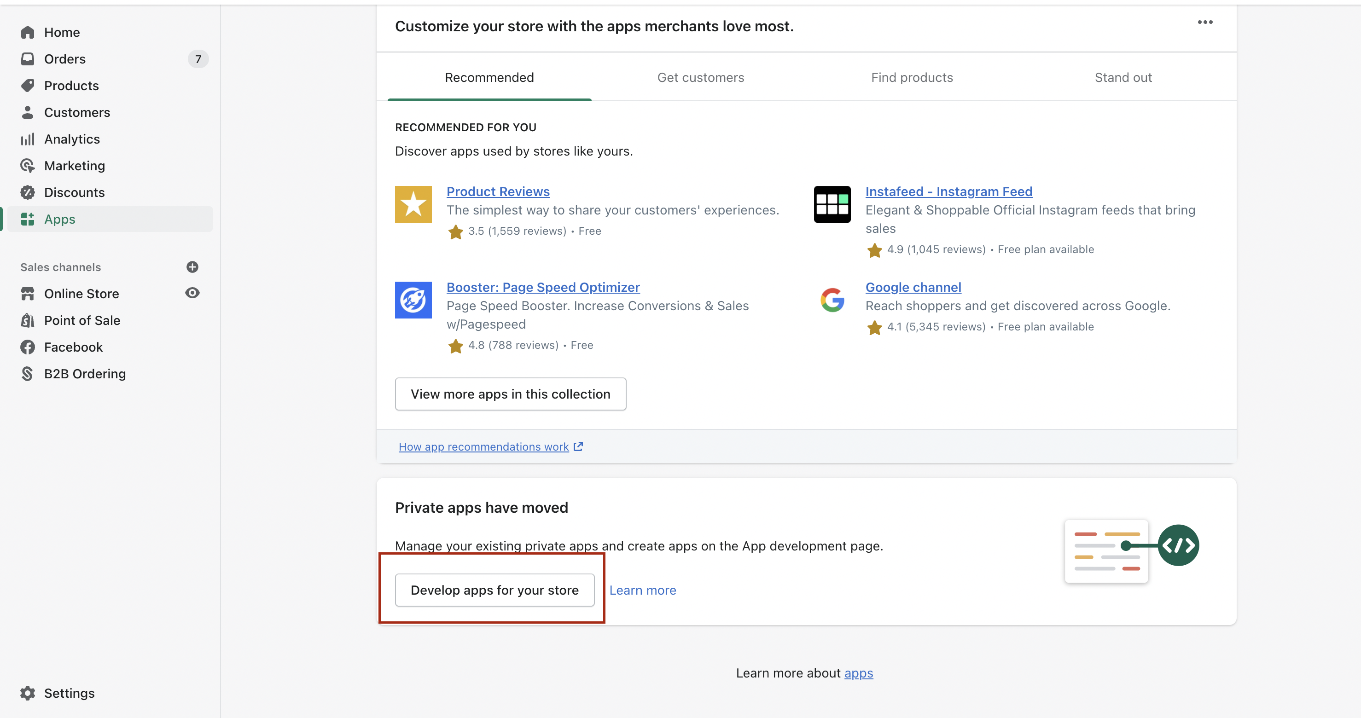This screenshot has width=1361, height=718.
Task: Click the Discounts badge icon
Action: click(28, 192)
